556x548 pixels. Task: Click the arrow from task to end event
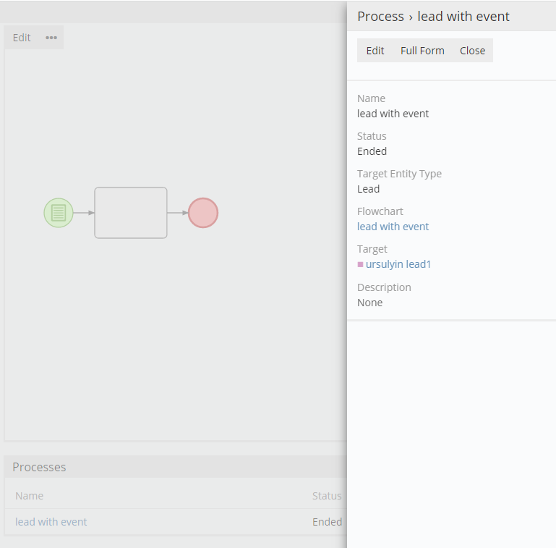point(178,213)
